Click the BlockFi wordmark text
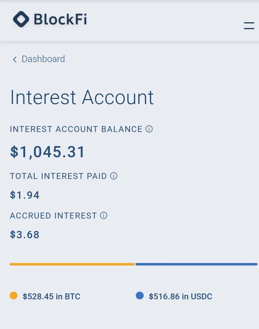Screen dimensions: 259x329 click(60, 19)
